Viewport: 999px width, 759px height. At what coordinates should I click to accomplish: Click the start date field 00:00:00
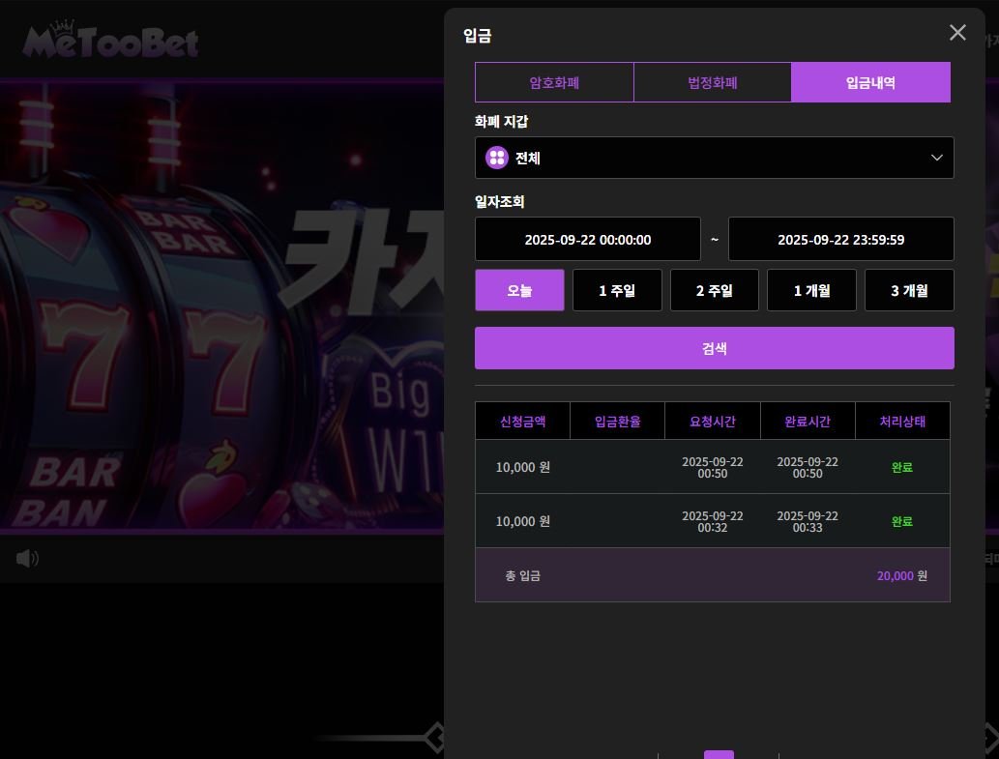[x=587, y=240]
